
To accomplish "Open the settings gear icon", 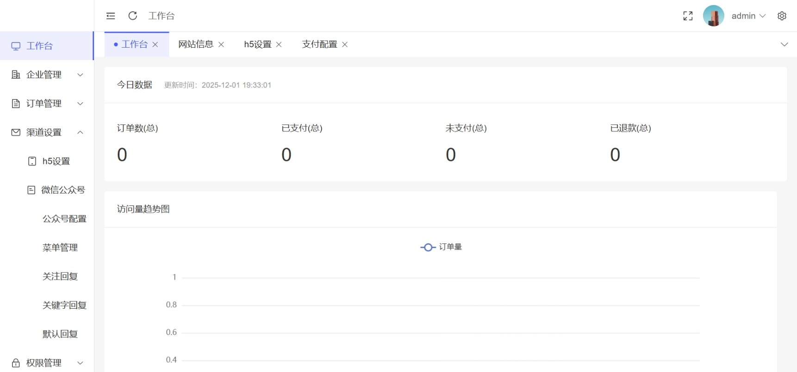I will point(782,16).
